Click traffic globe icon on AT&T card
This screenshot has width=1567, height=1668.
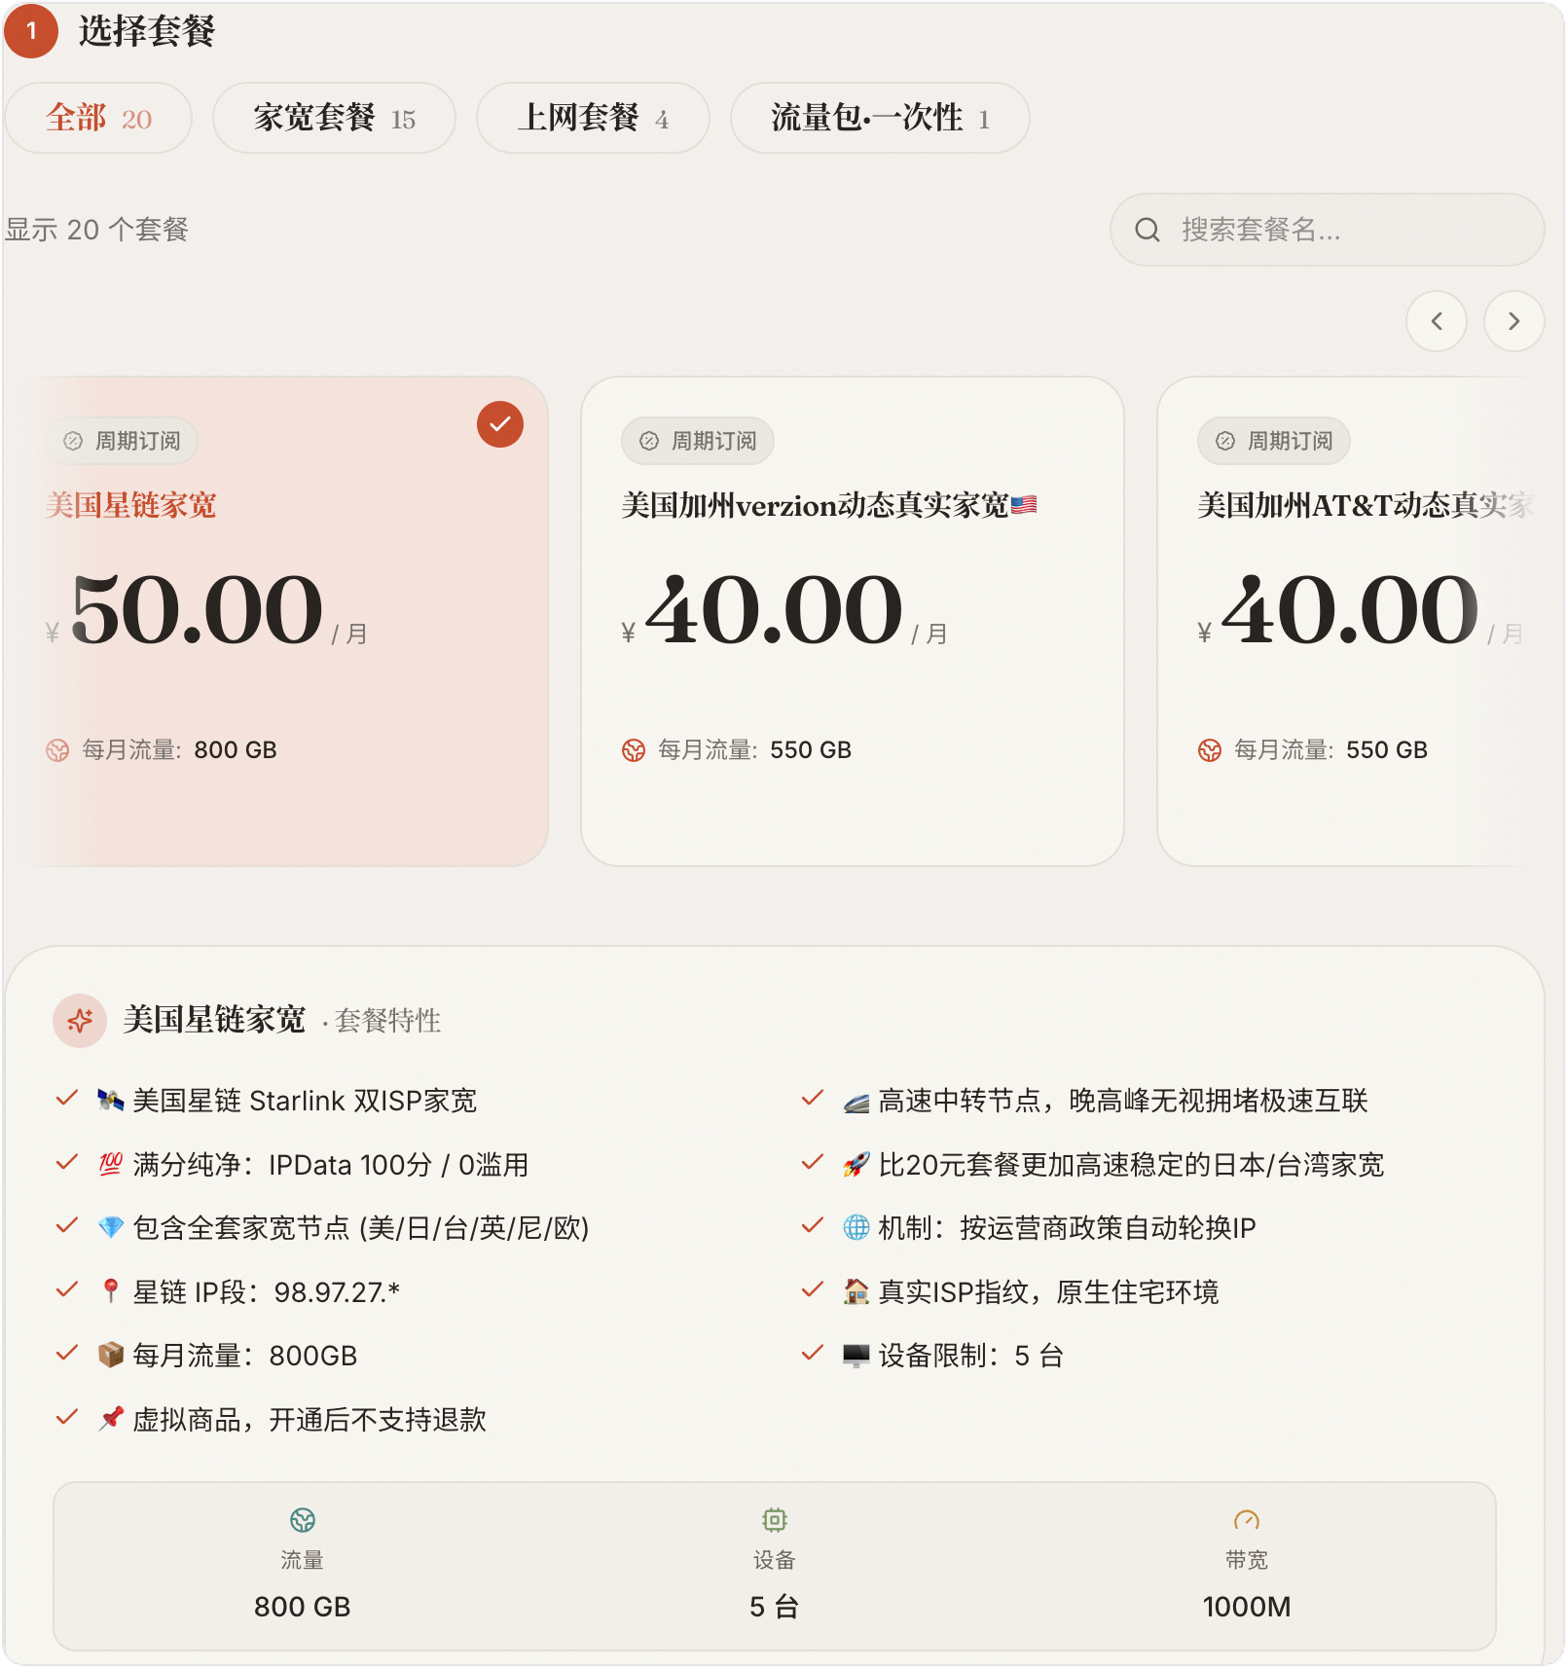pos(1210,750)
